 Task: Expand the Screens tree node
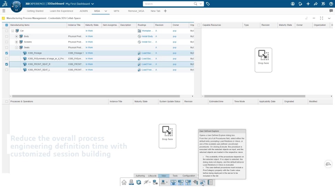tap(16, 42)
